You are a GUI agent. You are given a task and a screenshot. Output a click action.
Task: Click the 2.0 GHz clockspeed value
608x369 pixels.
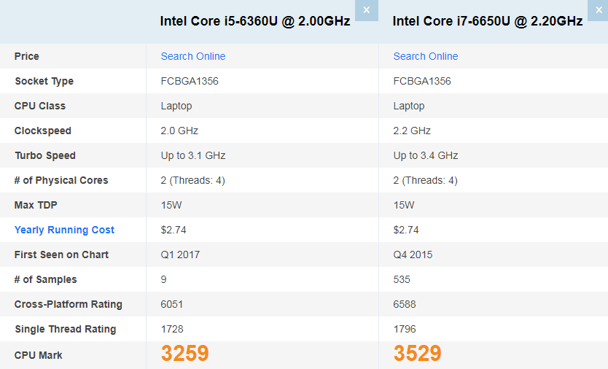click(x=179, y=131)
